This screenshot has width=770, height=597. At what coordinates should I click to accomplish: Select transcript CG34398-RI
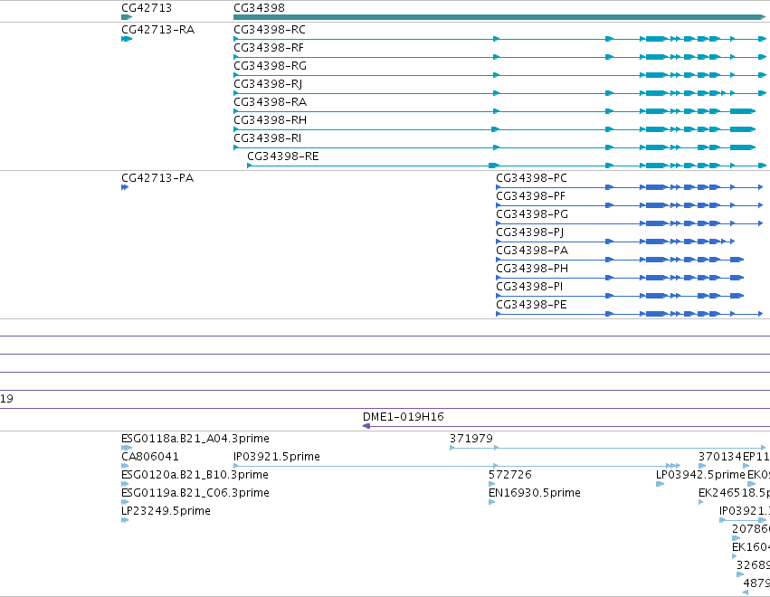[267, 138]
